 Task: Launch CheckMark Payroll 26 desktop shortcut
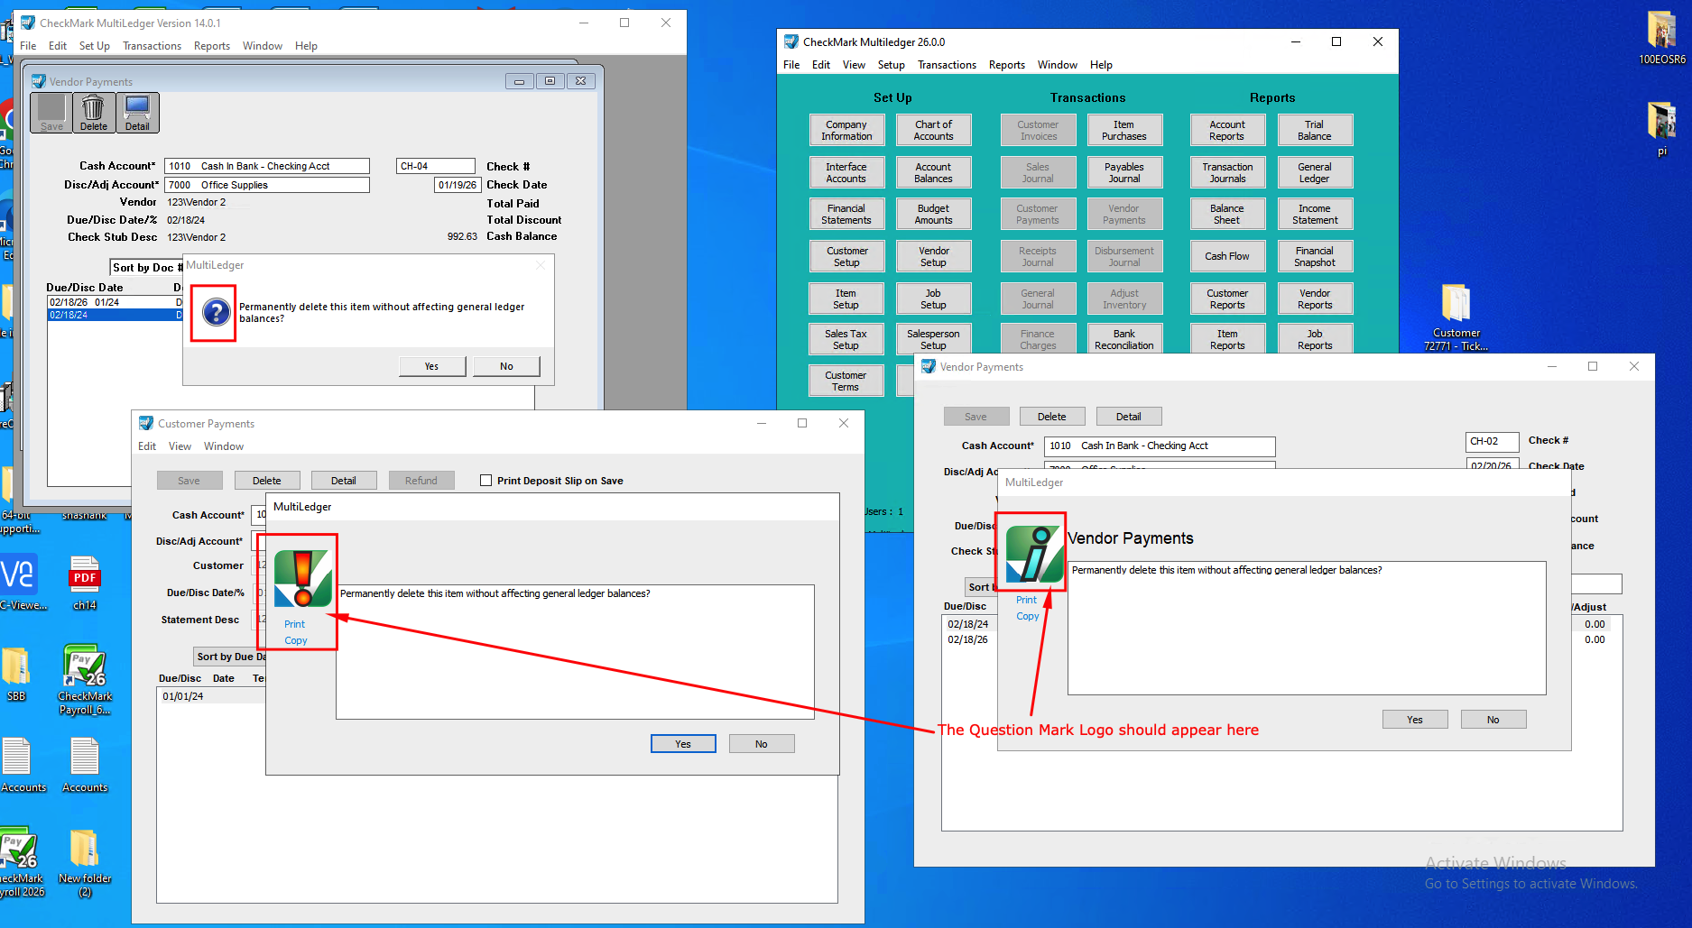(85, 680)
